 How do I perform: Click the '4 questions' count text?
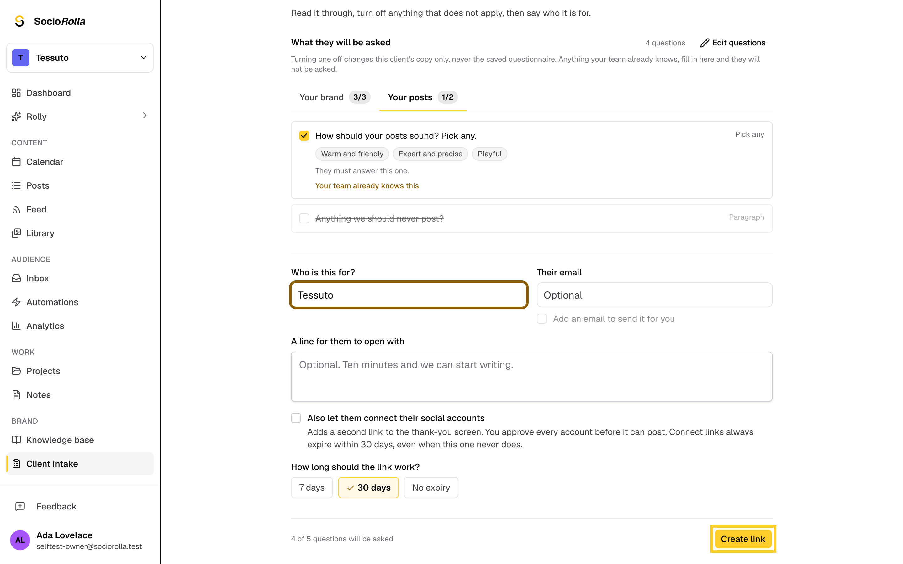(x=665, y=43)
